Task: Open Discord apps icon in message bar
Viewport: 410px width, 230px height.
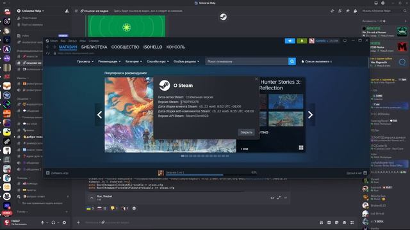Action: 352,222
